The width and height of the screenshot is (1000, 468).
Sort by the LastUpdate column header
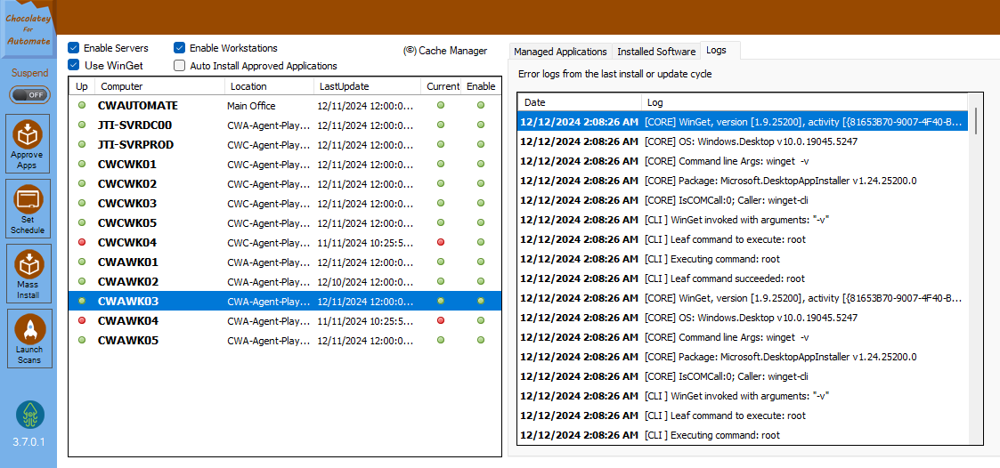click(x=368, y=86)
